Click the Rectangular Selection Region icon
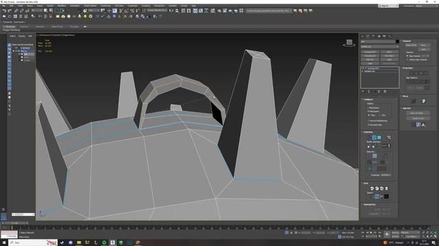Image resolution: width=439 pixels, height=246 pixels. pyautogui.click(x=57, y=11)
